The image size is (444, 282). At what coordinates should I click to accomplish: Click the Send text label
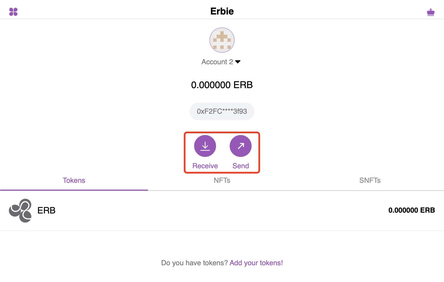[240, 166]
